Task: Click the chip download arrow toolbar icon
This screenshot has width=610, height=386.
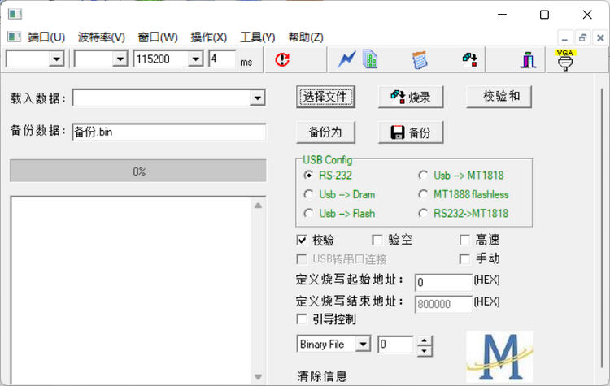Action: (x=469, y=59)
